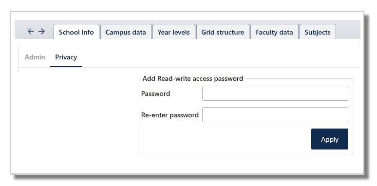Click the Password field label
Image resolution: width=377 pixels, height=186 pixels.
155,93
